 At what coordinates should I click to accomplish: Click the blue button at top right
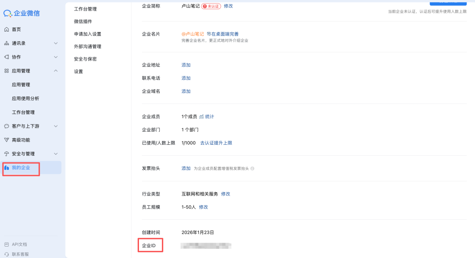448,3
